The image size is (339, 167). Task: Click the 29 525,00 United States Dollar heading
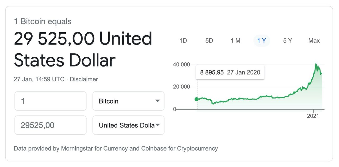coord(83,49)
